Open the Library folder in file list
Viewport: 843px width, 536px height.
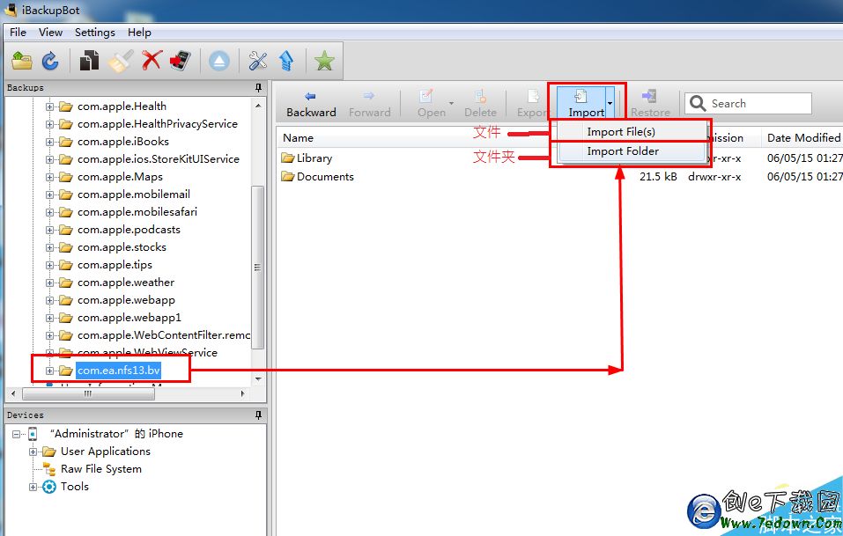coord(314,158)
